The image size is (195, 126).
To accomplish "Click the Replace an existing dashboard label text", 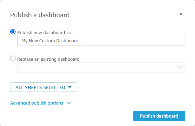I will pyautogui.click(x=48, y=59).
